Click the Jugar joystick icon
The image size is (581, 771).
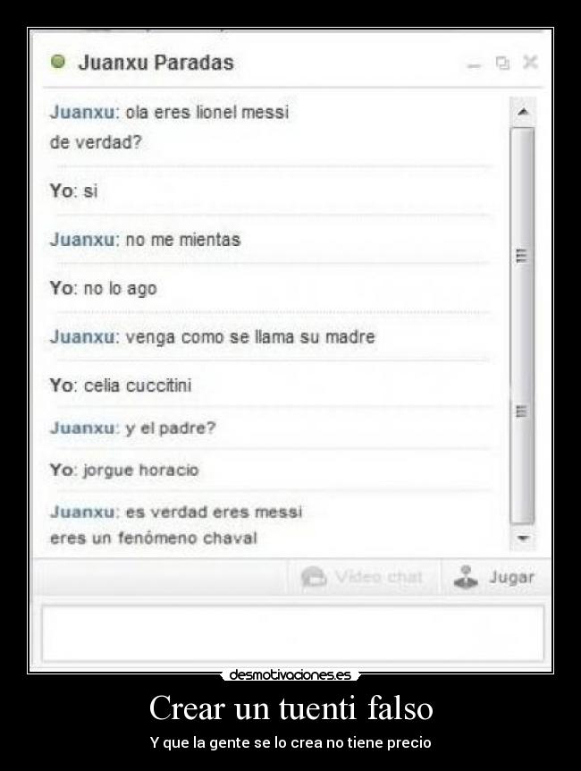click(x=466, y=577)
